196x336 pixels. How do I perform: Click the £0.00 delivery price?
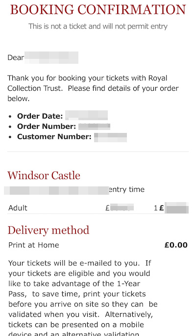176,245
